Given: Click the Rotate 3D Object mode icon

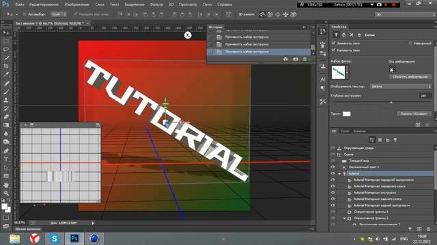Looking at the screenshot, I should coord(262,14).
